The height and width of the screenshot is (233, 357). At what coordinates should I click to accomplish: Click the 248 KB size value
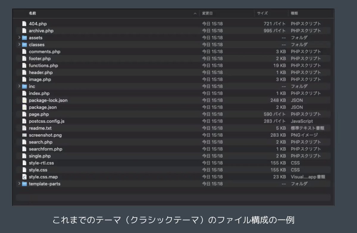click(x=278, y=100)
